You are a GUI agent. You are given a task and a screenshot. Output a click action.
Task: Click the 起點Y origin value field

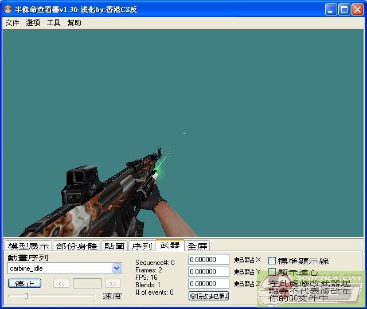point(209,272)
